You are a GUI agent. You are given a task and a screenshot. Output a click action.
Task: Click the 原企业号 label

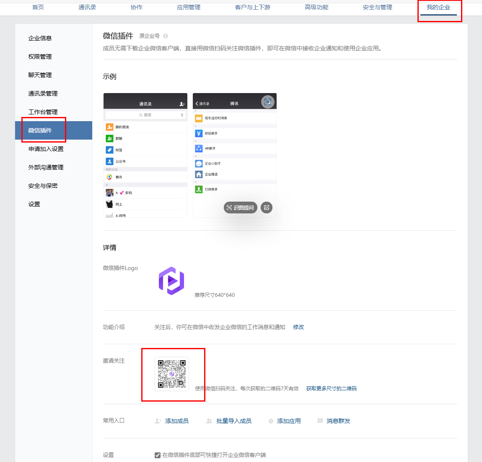(x=149, y=36)
